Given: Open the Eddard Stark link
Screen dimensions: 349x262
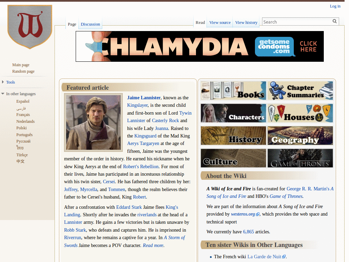Looking at the screenshot, I should pyautogui.click(x=129, y=207).
